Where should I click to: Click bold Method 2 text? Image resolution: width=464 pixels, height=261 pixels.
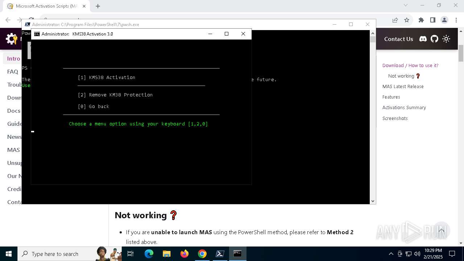pyautogui.click(x=340, y=232)
